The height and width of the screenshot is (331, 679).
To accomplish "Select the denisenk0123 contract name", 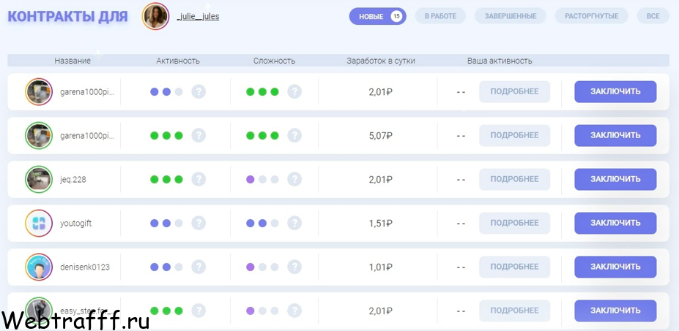I will click(x=85, y=267).
